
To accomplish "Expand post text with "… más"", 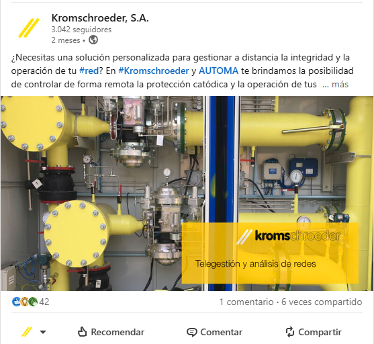I will [335, 84].
